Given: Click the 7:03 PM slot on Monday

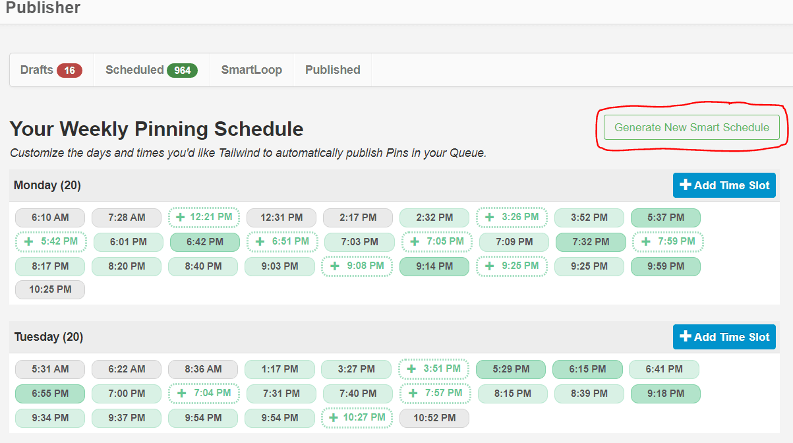Looking at the screenshot, I should click(359, 242).
